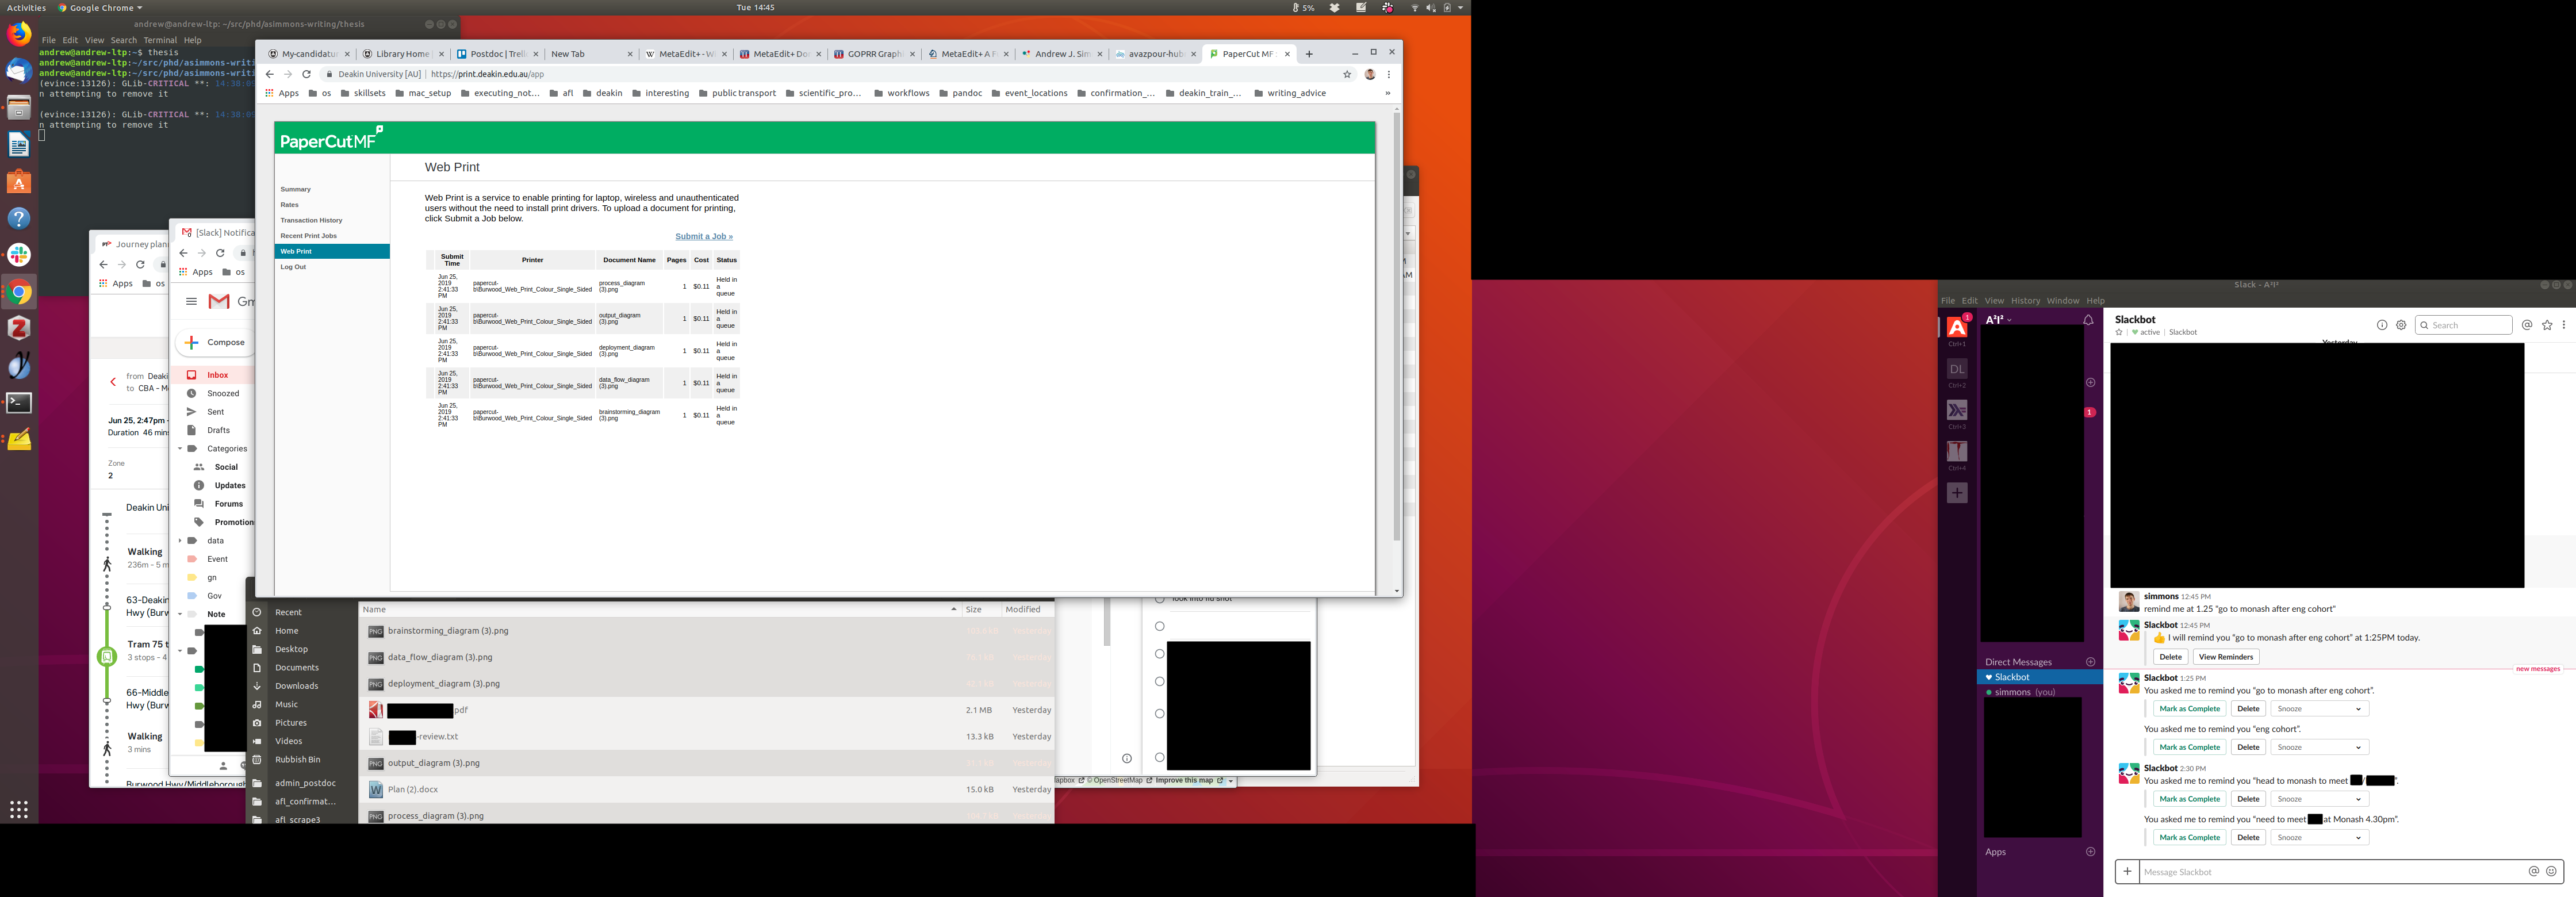Show conversation details info icon in Slack

[2381, 325]
